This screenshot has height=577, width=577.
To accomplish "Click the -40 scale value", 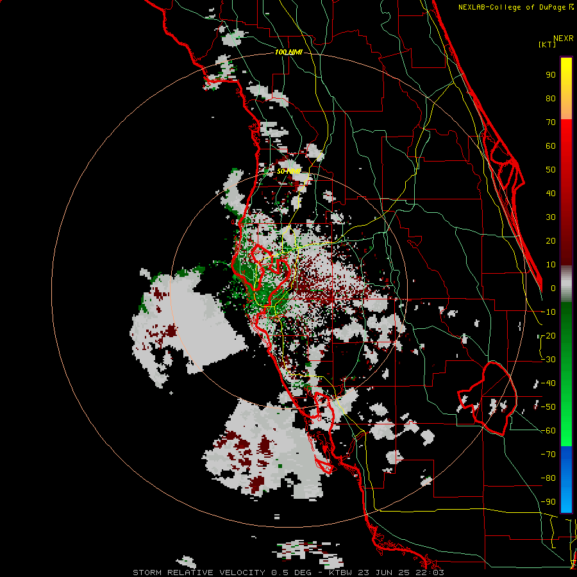I will 548,383.
